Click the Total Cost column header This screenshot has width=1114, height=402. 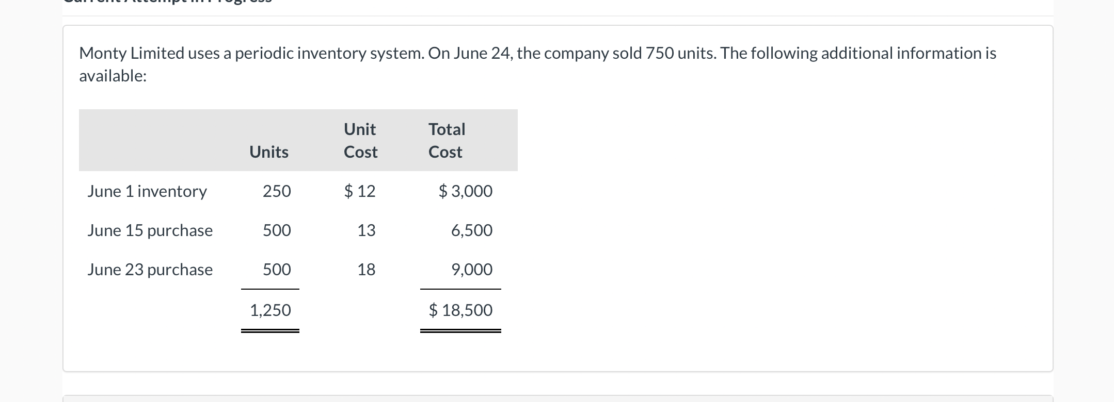click(x=447, y=140)
